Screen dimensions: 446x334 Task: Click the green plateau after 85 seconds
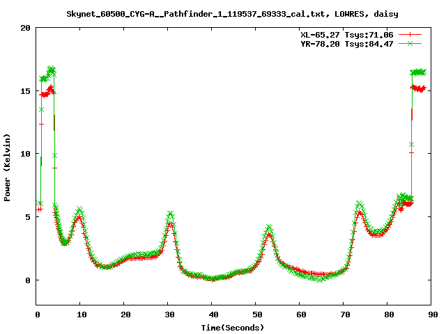coord(418,72)
